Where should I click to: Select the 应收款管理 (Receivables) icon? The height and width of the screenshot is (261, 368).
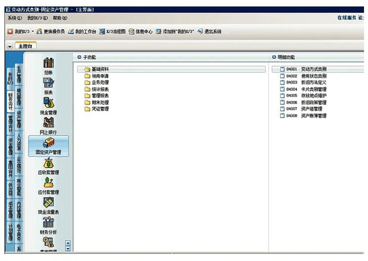pyautogui.click(x=48, y=166)
